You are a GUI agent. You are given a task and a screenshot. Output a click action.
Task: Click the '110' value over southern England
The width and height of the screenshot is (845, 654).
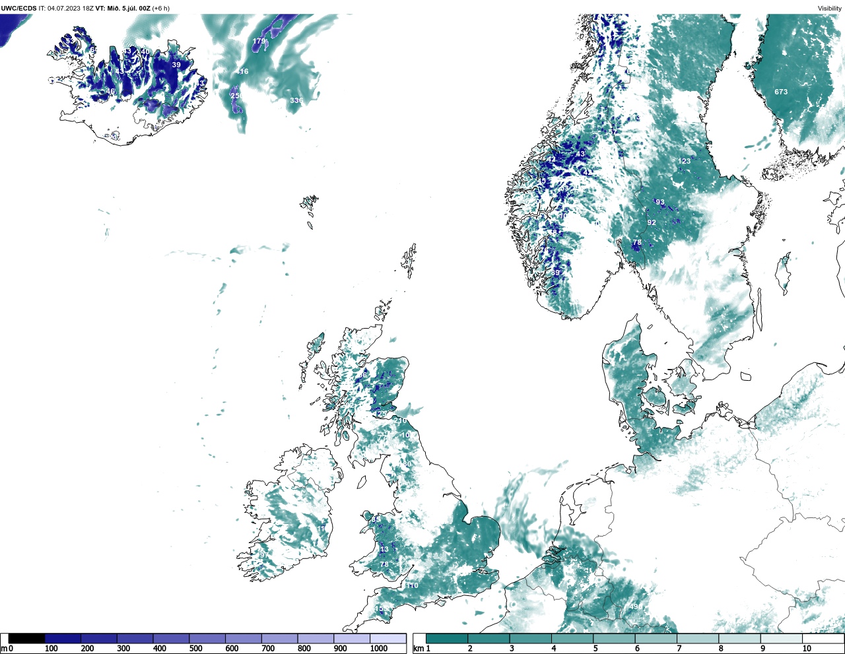(x=412, y=585)
